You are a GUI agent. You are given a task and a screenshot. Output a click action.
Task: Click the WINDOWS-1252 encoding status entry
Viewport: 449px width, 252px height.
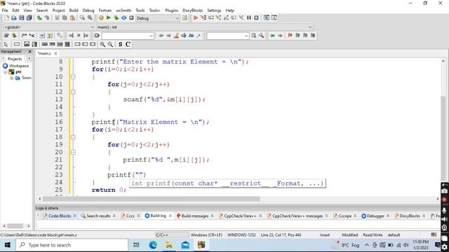pyautogui.click(x=241, y=235)
